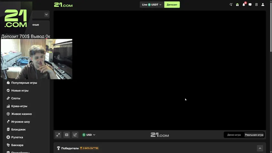Click the green USD currency icon

coord(84,135)
